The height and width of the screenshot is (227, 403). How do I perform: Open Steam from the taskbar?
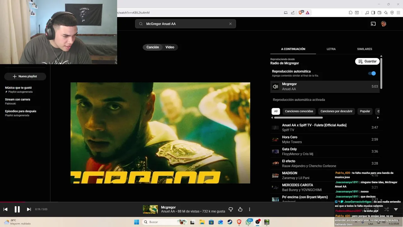point(230,222)
